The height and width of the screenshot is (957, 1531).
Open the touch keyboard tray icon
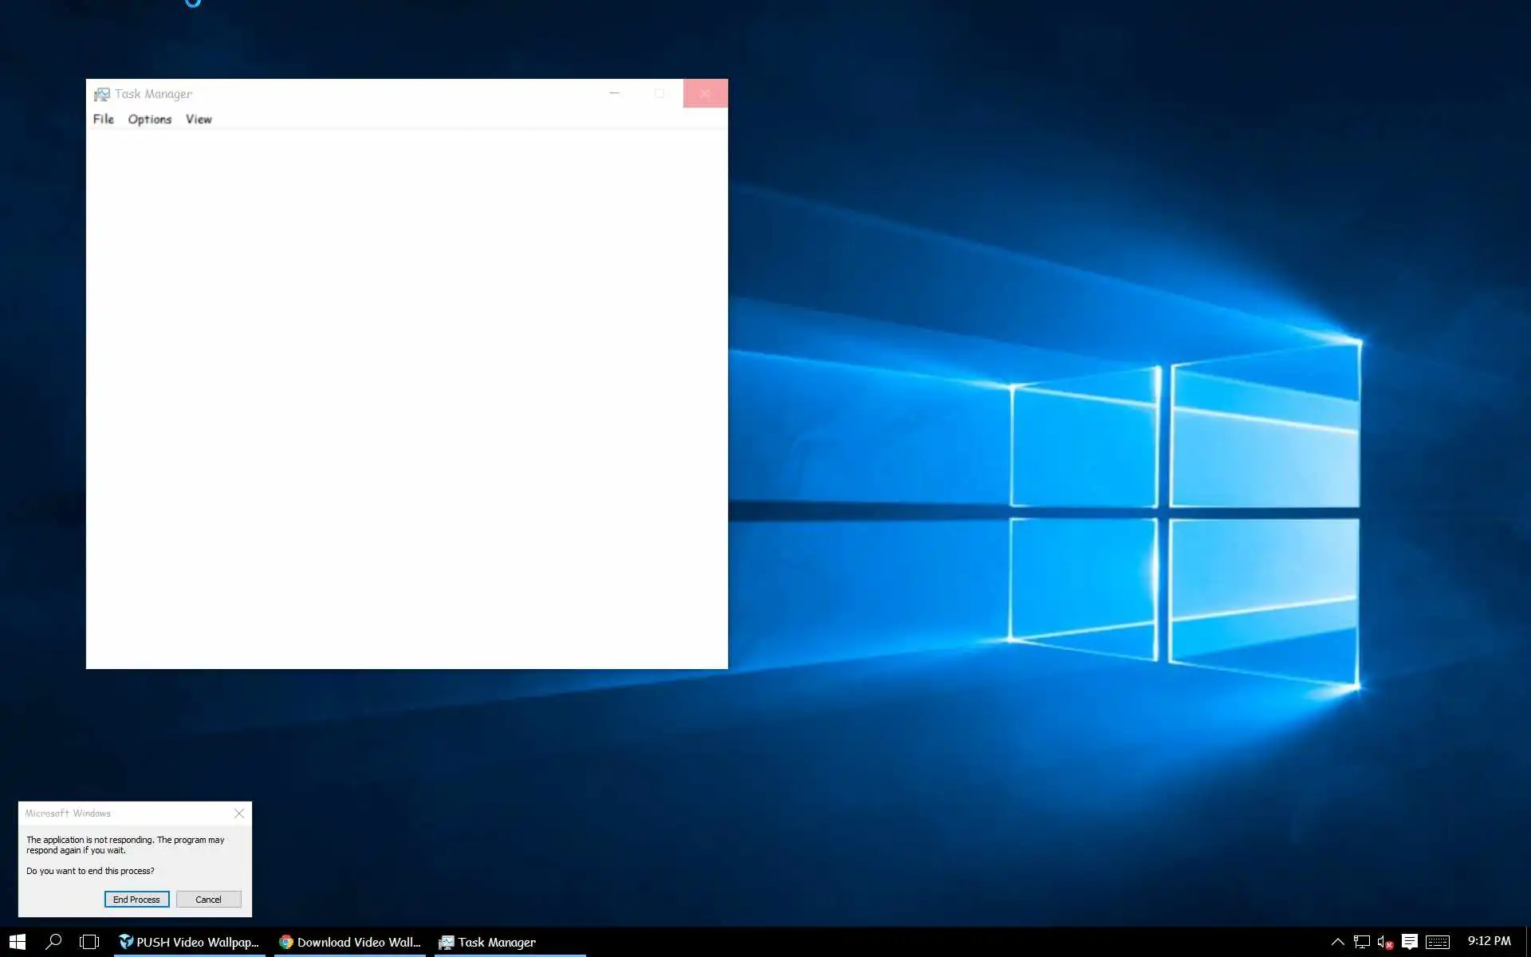click(x=1437, y=942)
